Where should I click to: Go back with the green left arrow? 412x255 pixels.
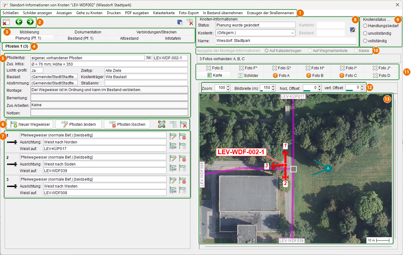tap(19, 22)
